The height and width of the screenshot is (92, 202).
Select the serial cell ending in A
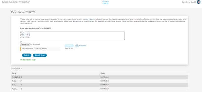tap(17, 81)
